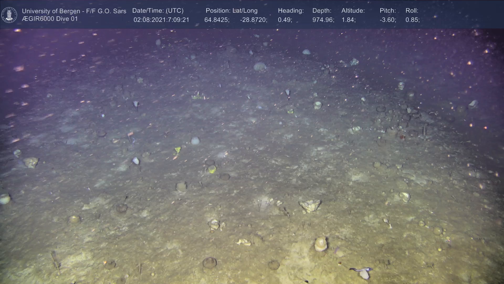Click the altitude value 1.84
Screen dimensions: 504x284
point(348,20)
